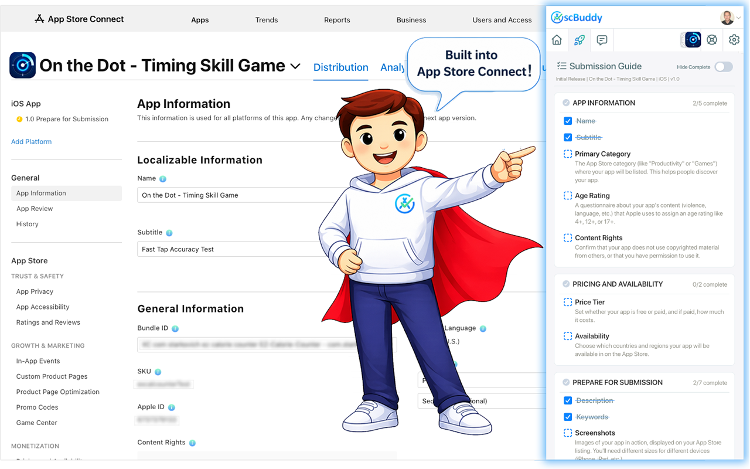Screen dimensions: 750x469
Task: Click the info icon beside Bundle ID
Action: pyautogui.click(x=175, y=329)
